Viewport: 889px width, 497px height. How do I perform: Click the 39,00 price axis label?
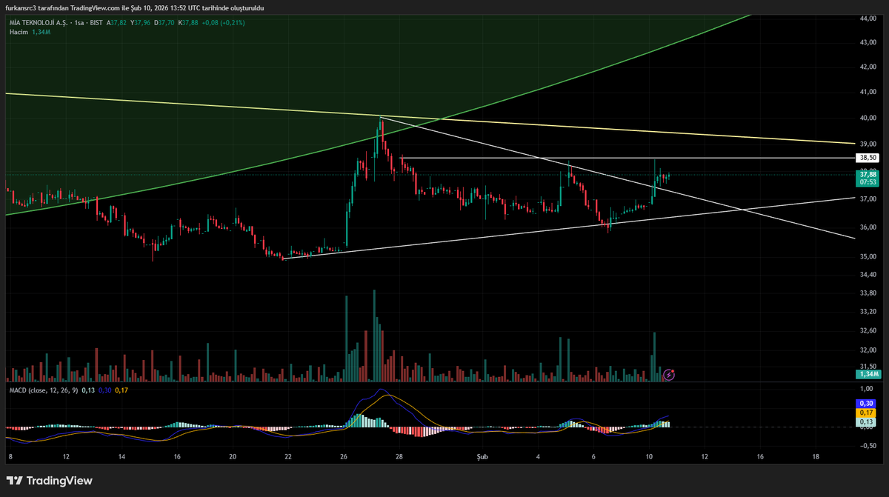[x=868, y=144]
